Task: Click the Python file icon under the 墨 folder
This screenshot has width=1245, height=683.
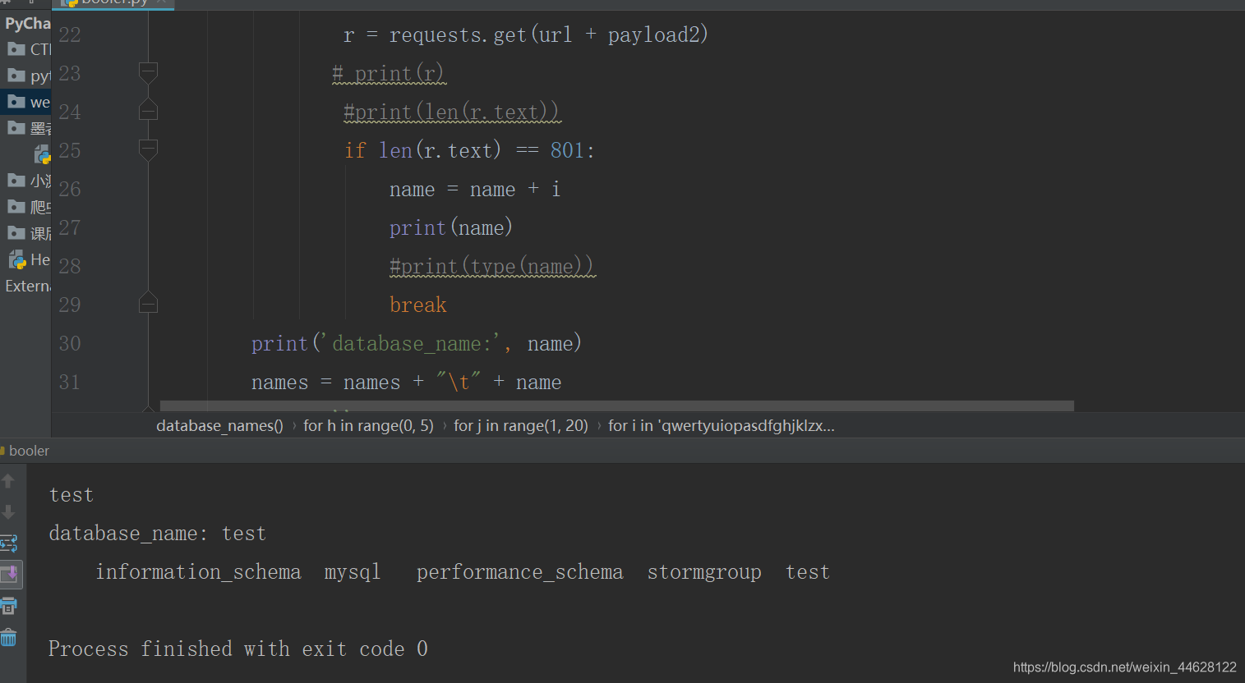Action: [42, 154]
